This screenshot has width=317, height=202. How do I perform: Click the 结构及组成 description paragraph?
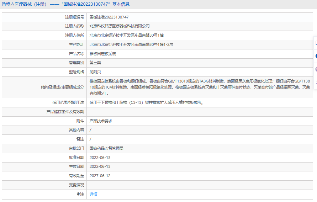pos(200,87)
